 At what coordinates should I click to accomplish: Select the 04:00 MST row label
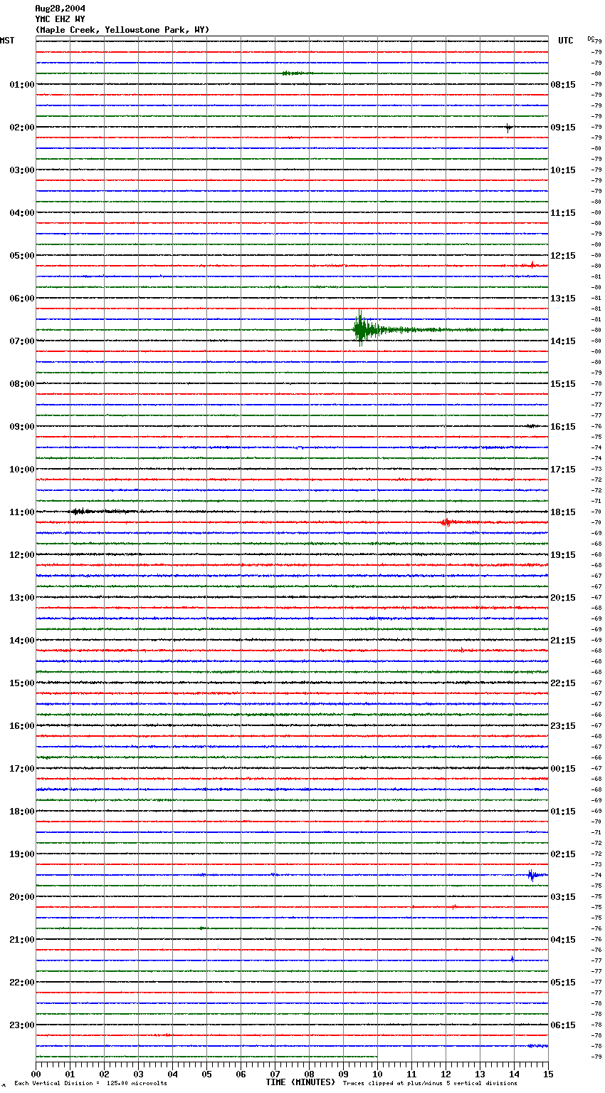(x=21, y=213)
